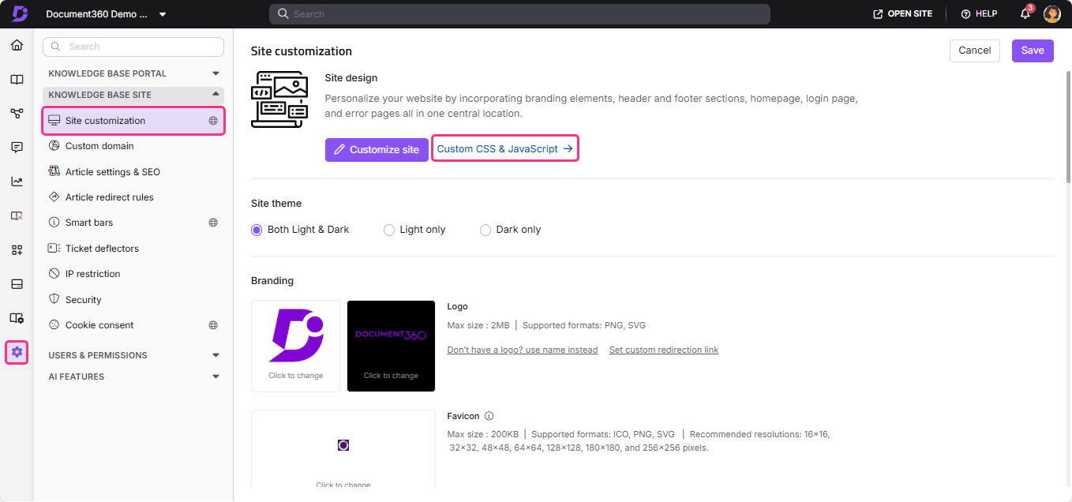Image resolution: width=1072 pixels, height=502 pixels.
Task: Select the Both Light & Dark theme
Action: click(x=256, y=229)
